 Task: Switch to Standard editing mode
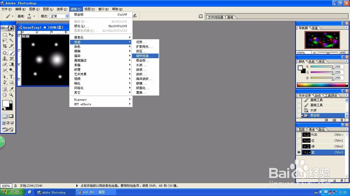(5, 116)
